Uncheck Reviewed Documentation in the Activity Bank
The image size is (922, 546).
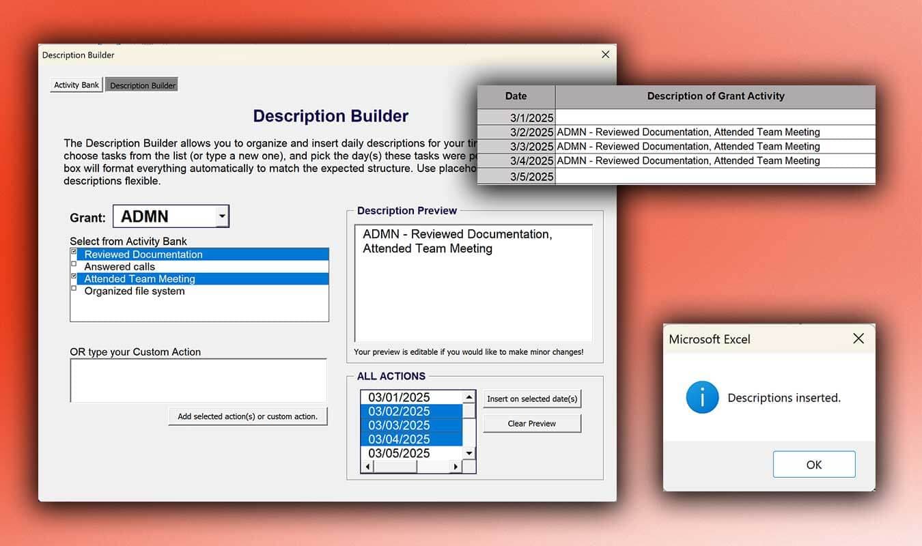tap(74, 251)
